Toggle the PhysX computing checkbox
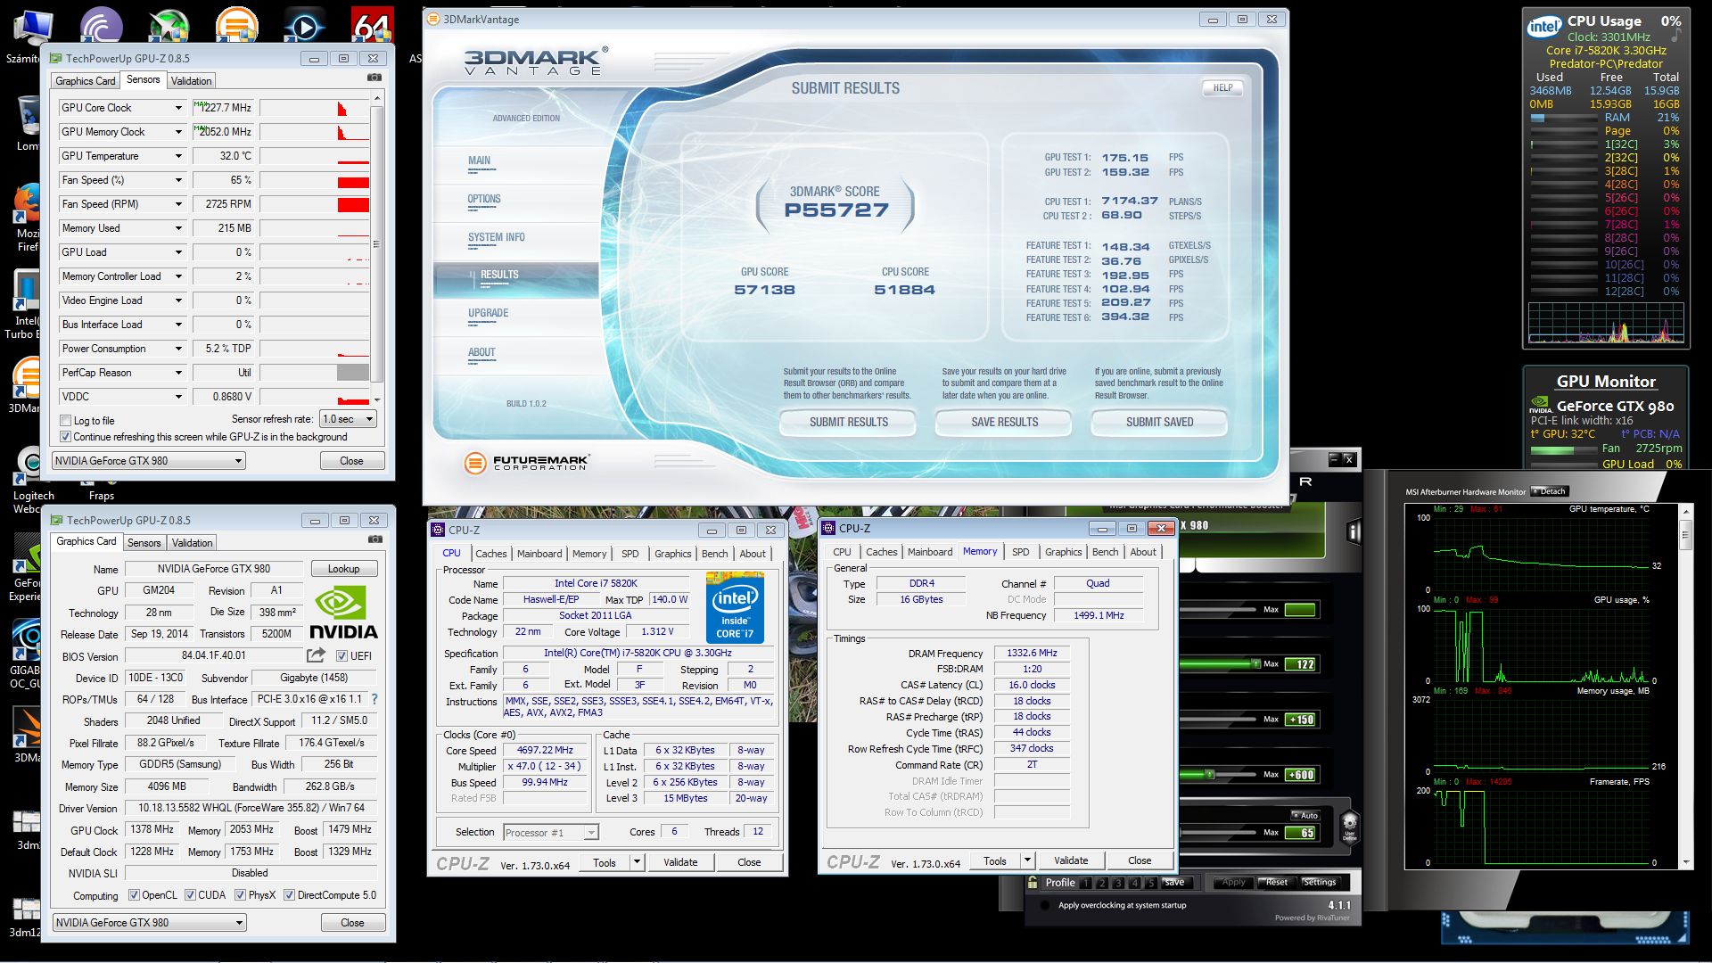The width and height of the screenshot is (1712, 963). coord(240,895)
